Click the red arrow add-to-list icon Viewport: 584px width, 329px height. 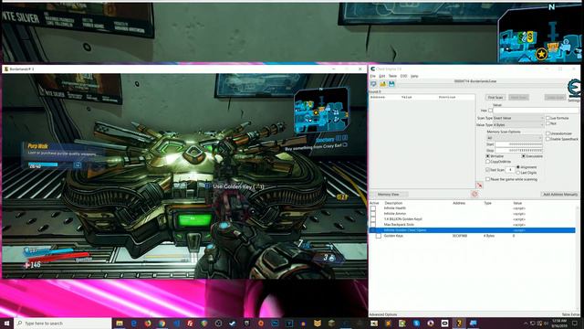(x=479, y=186)
